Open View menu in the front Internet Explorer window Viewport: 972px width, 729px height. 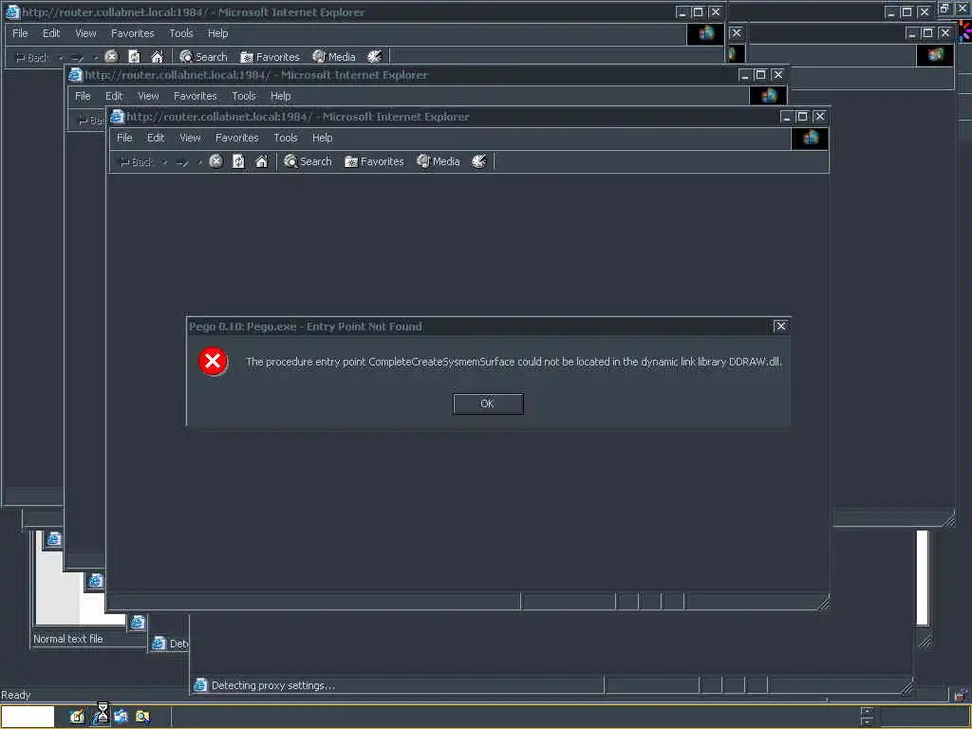pos(190,138)
